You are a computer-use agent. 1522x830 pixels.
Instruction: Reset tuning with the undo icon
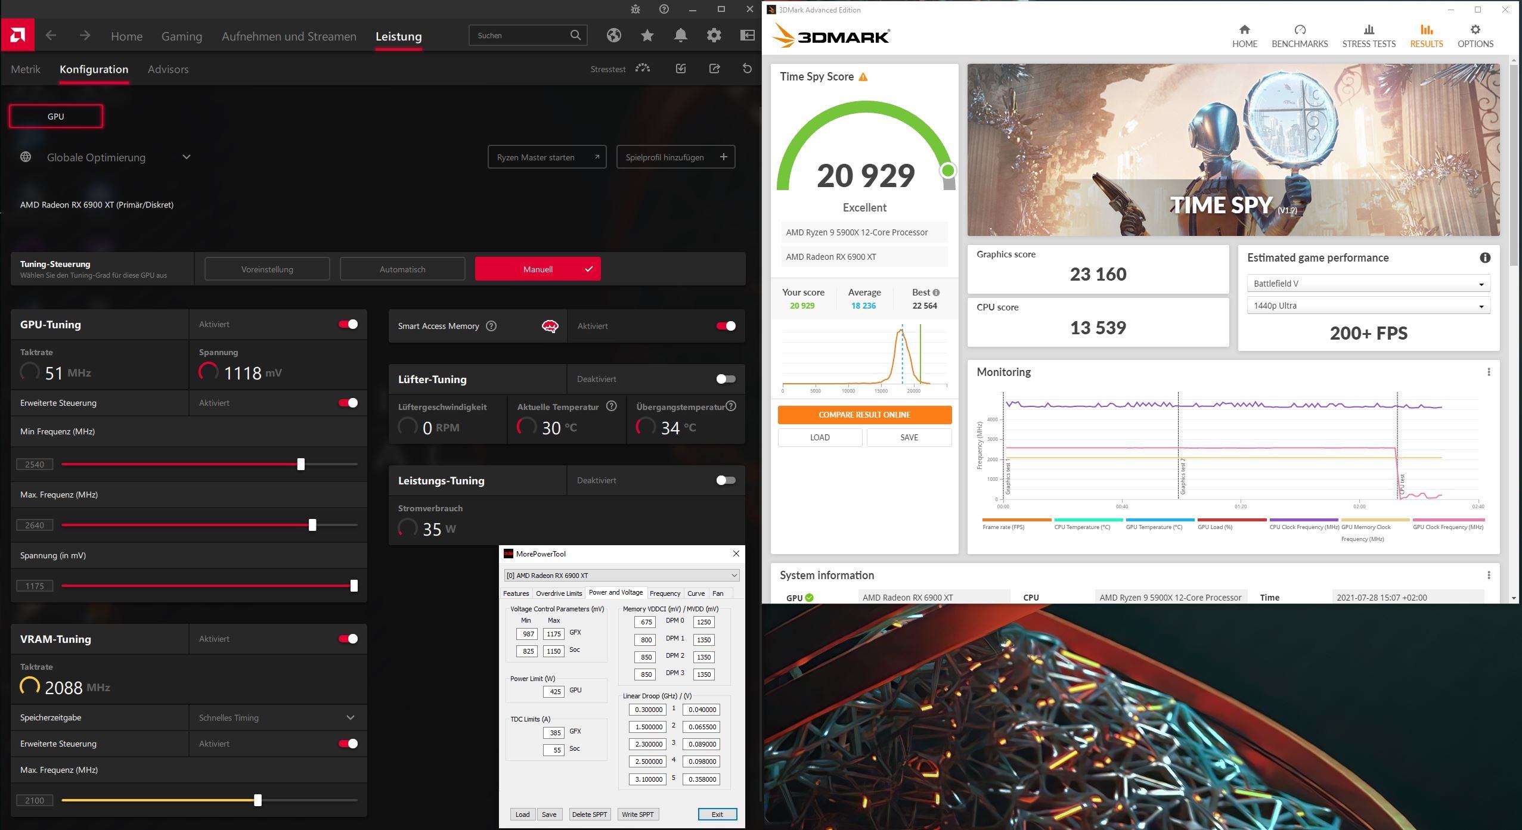click(747, 69)
